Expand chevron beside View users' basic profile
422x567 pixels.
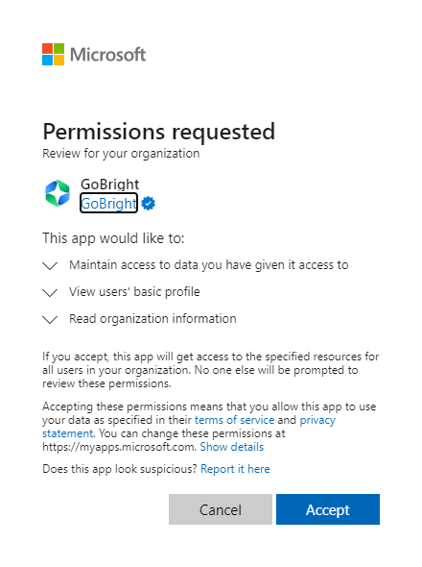[x=50, y=292]
